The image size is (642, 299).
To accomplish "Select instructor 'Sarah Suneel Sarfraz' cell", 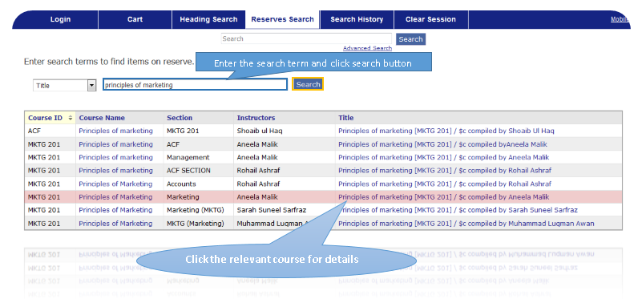I will 285,210.
